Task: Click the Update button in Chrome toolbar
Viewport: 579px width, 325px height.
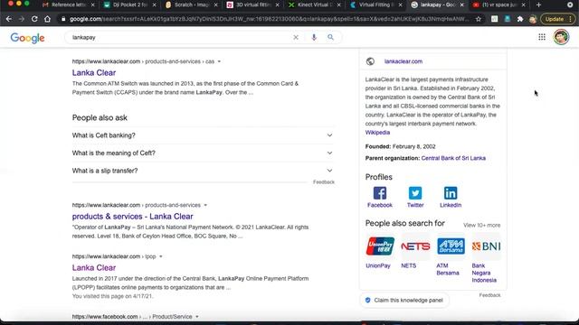Action: click(x=555, y=19)
